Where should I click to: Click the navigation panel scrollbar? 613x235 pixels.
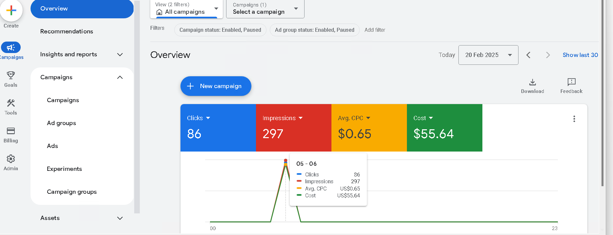pos(137,107)
